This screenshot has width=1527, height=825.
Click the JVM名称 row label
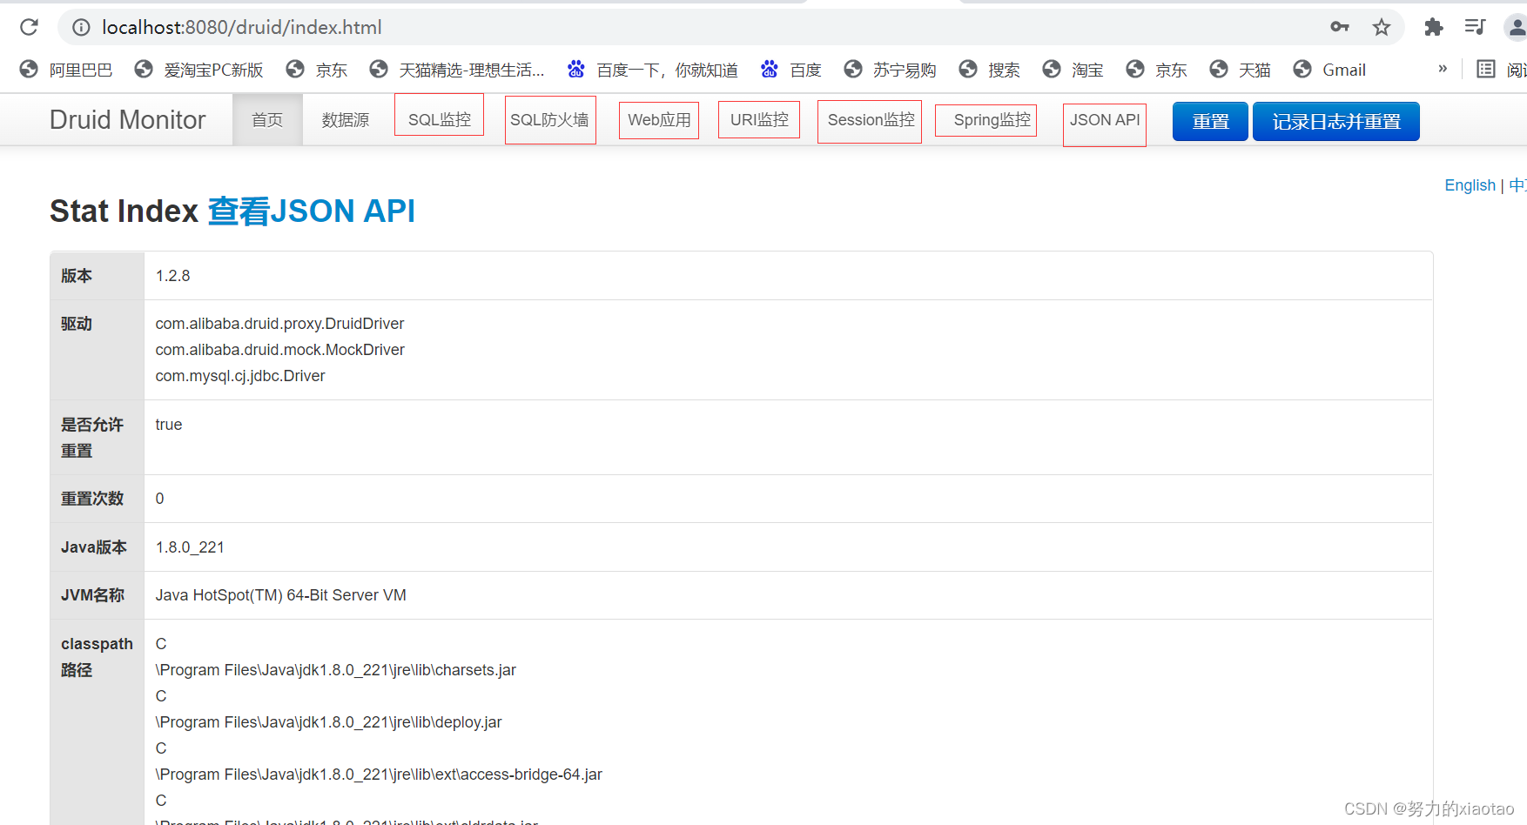click(92, 595)
